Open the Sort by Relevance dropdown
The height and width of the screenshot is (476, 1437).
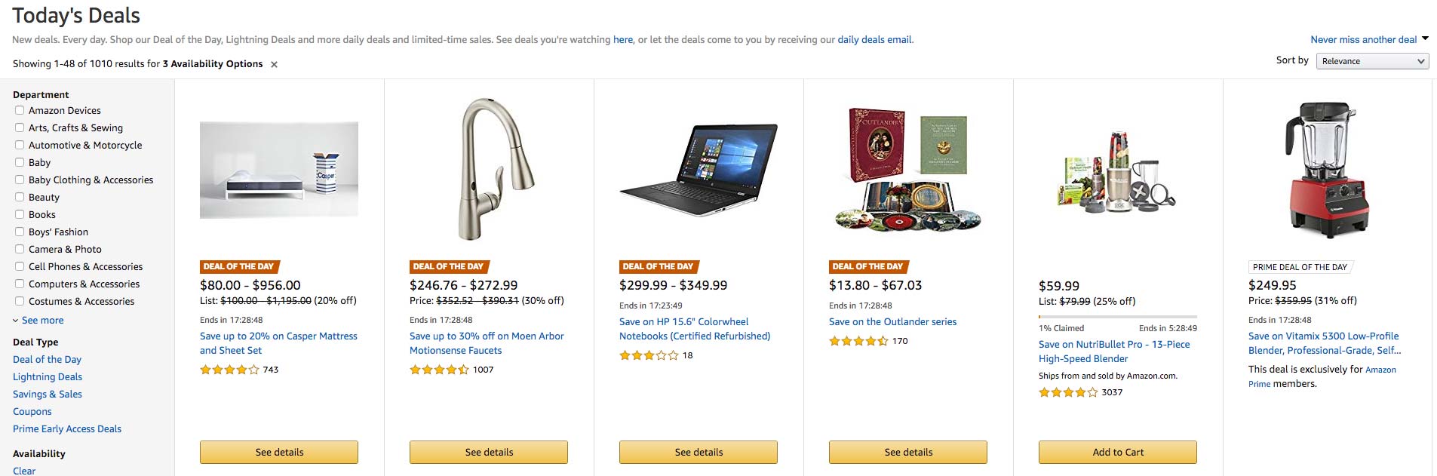tap(1372, 61)
